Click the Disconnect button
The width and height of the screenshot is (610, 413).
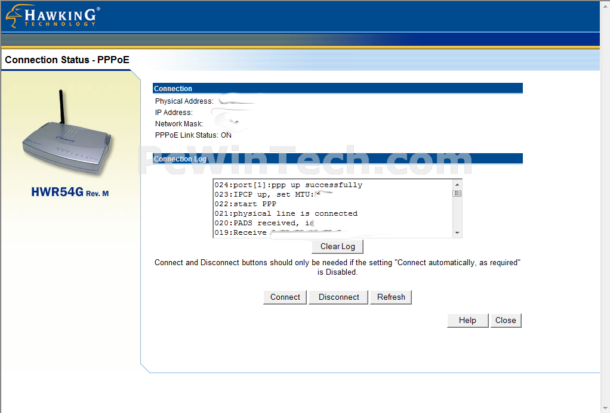(338, 297)
